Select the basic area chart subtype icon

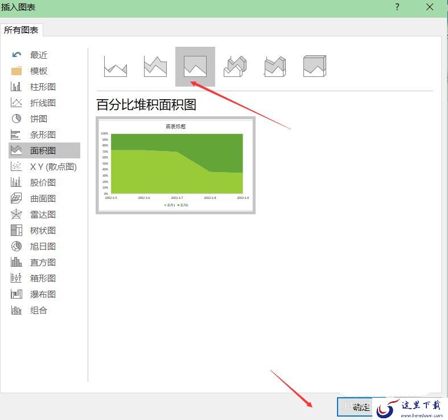point(116,67)
